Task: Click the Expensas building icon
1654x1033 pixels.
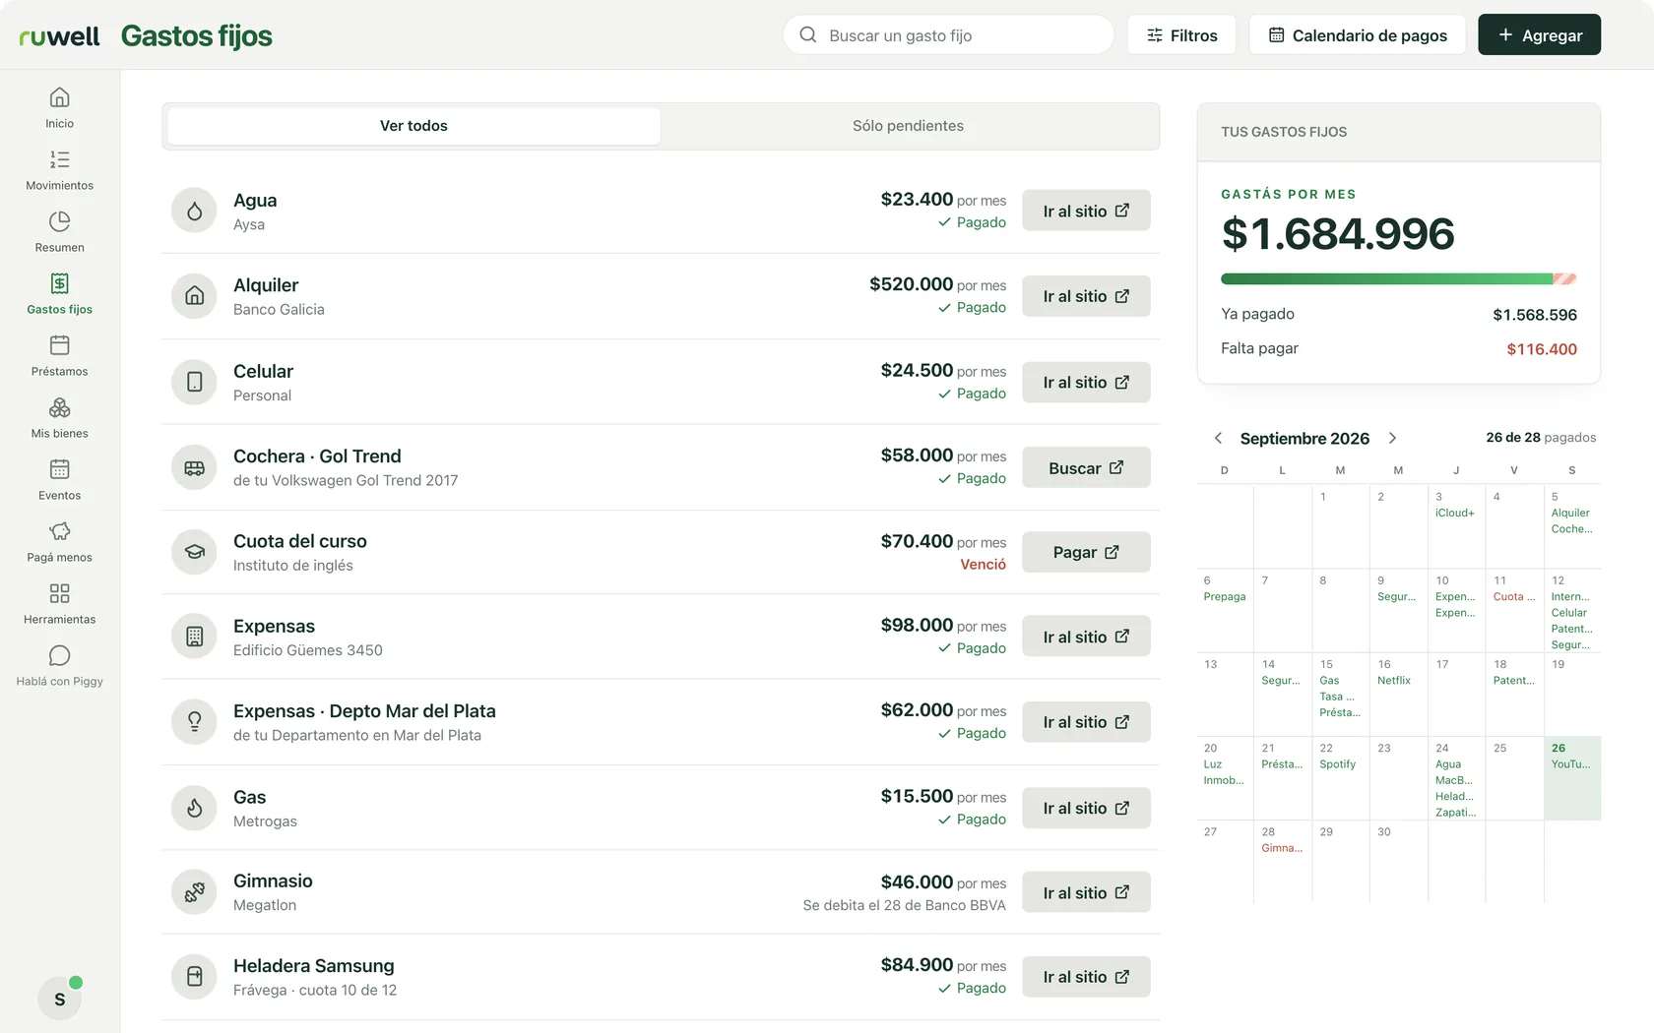Action: point(194,637)
